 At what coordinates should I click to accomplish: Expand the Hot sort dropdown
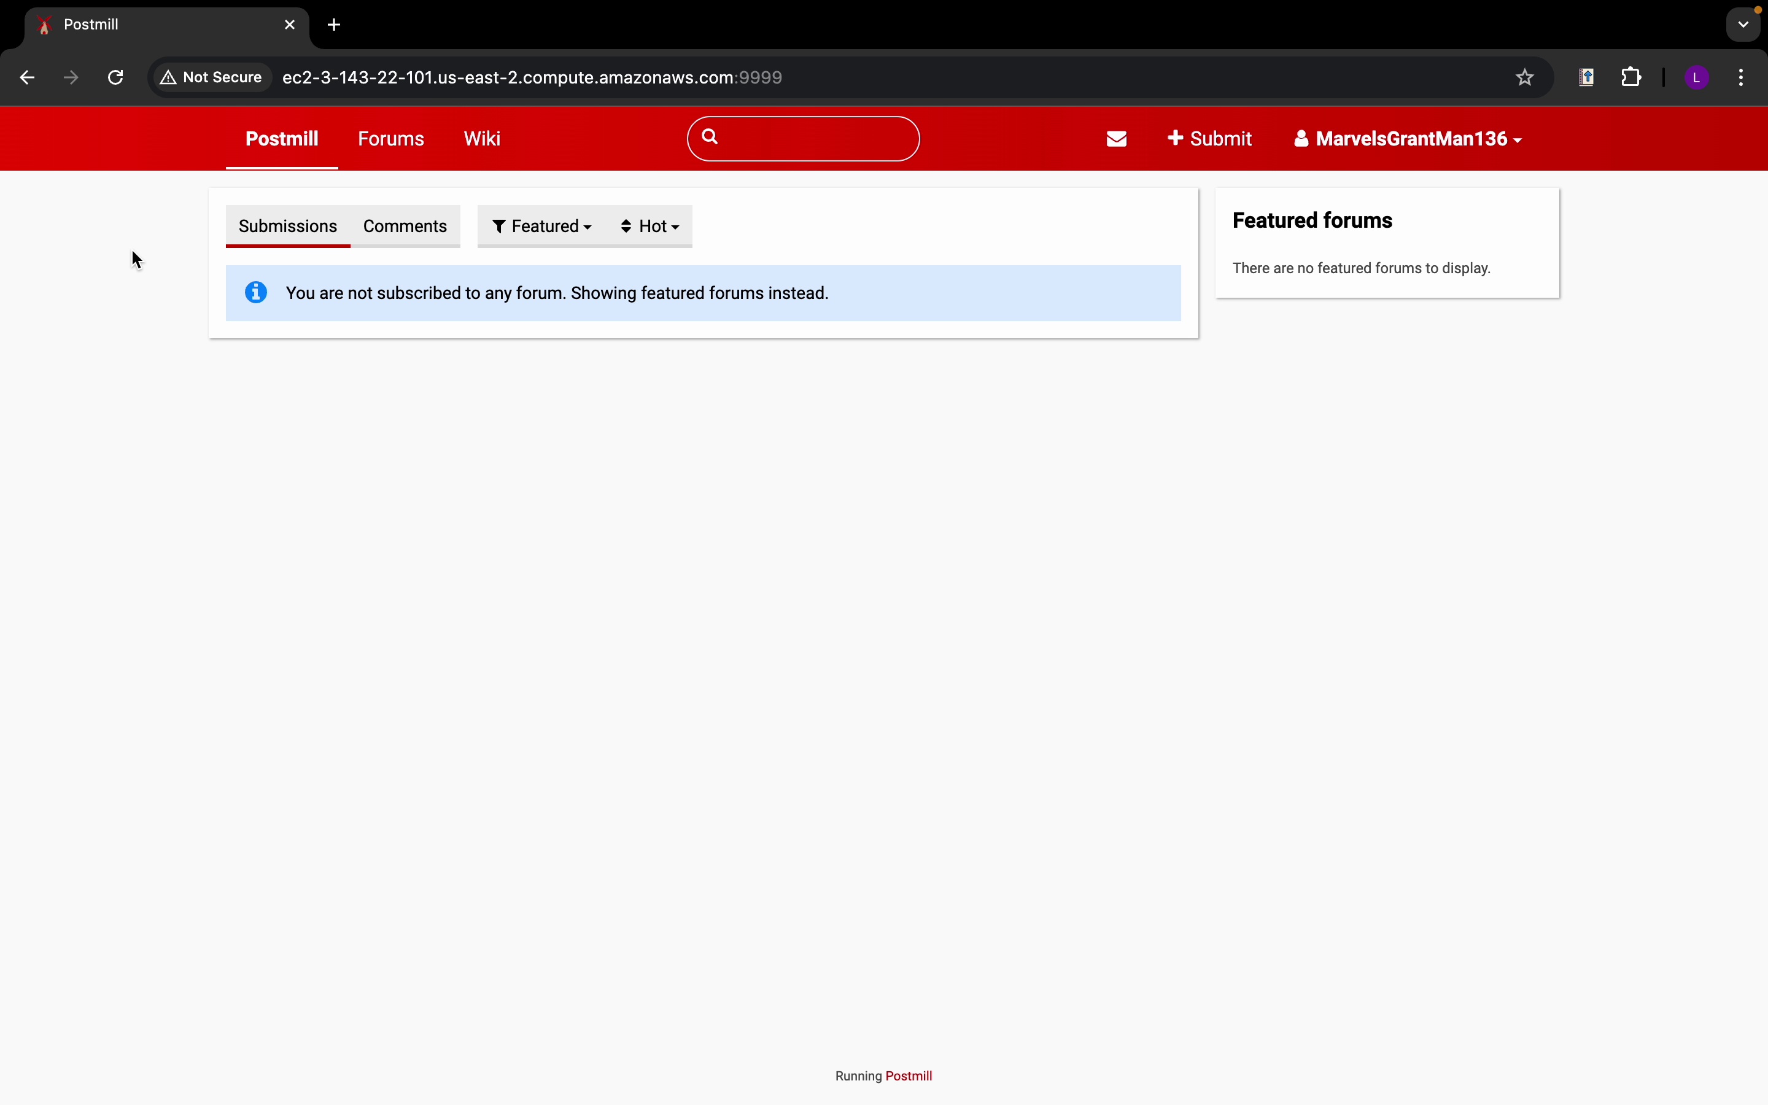(x=649, y=227)
